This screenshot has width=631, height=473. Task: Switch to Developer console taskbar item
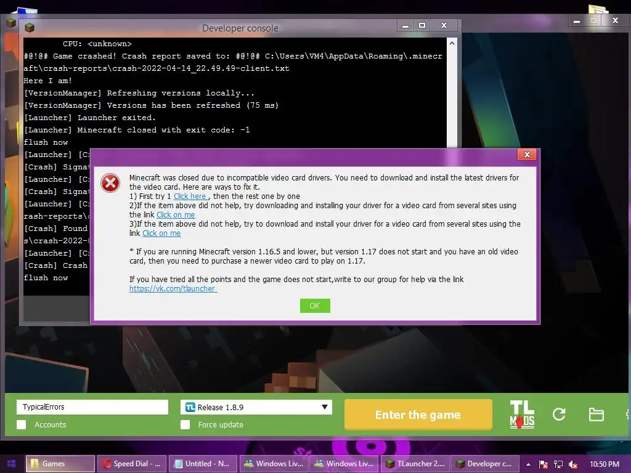click(485, 464)
